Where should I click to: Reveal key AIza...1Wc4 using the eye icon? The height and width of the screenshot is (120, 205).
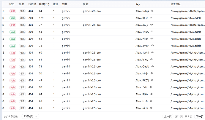coord(152,52)
